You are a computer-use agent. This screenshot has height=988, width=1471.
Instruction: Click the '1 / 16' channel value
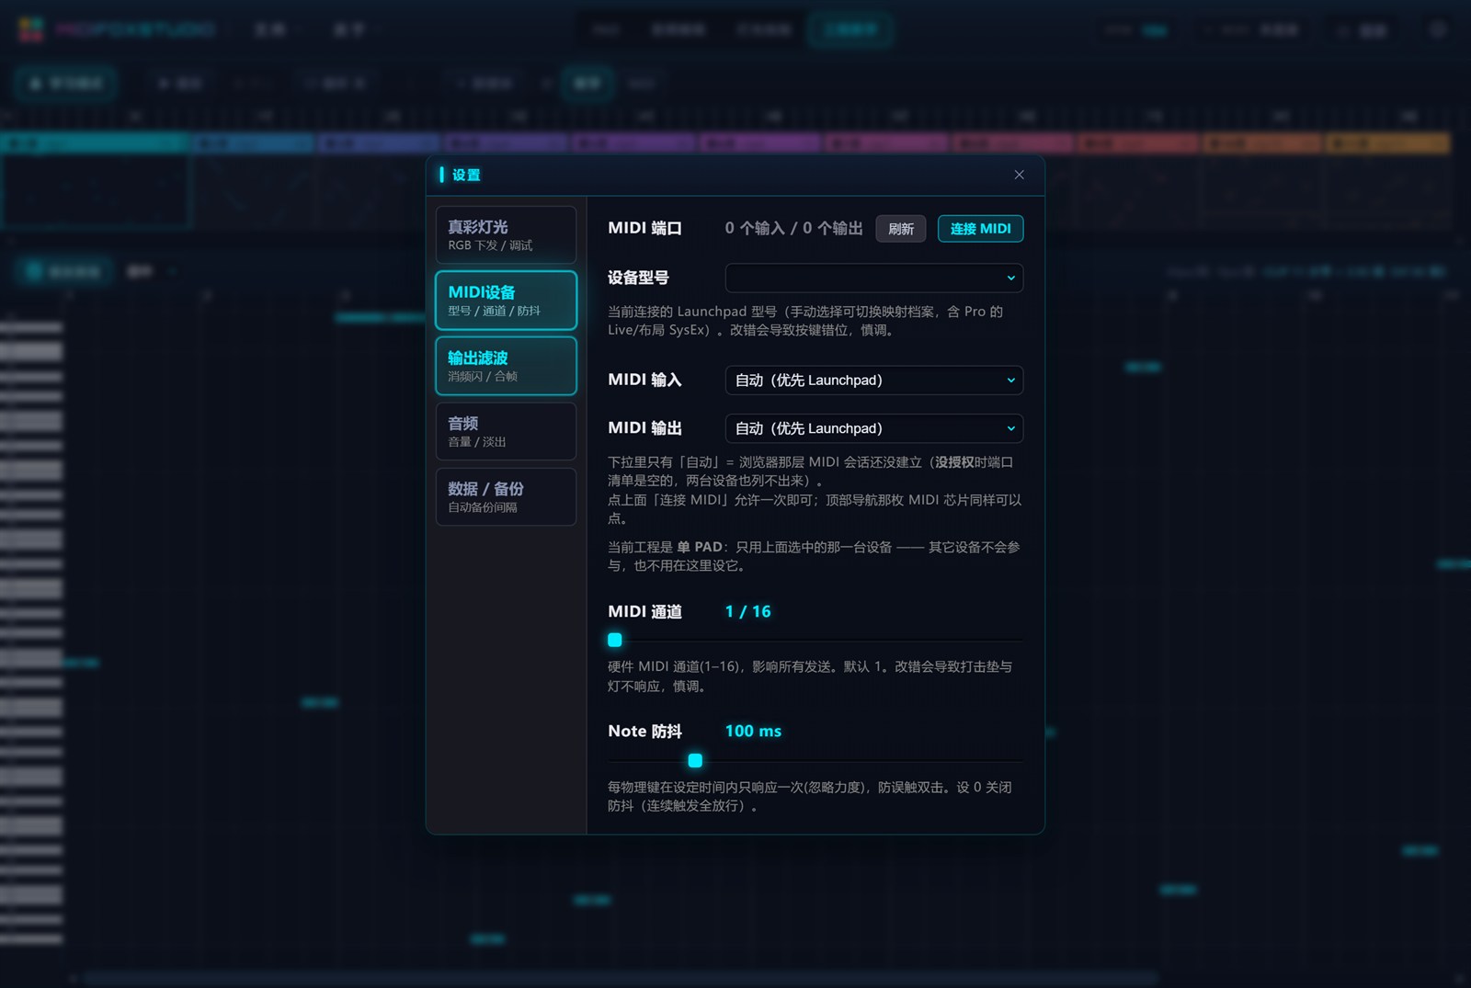tap(747, 612)
